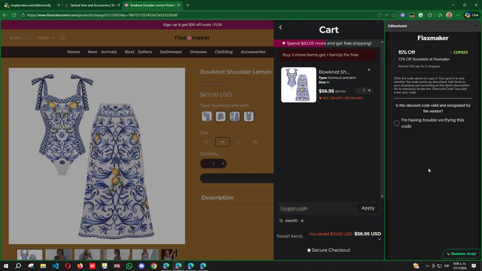Select the third product gallery thumbnail
The width and height of the screenshot is (482, 271).
click(x=87, y=255)
